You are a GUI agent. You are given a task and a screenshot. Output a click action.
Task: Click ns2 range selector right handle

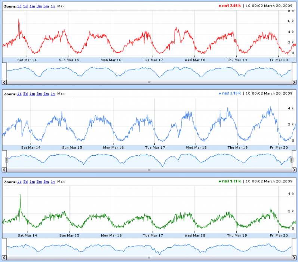(x=292, y=160)
